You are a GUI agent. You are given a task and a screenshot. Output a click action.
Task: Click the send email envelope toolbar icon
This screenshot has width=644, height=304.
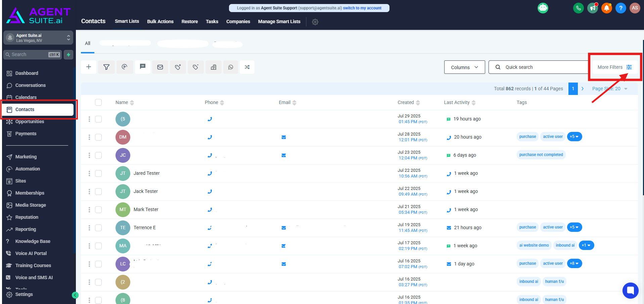pos(160,67)
